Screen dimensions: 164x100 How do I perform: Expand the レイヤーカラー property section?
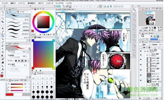(140, 39)
